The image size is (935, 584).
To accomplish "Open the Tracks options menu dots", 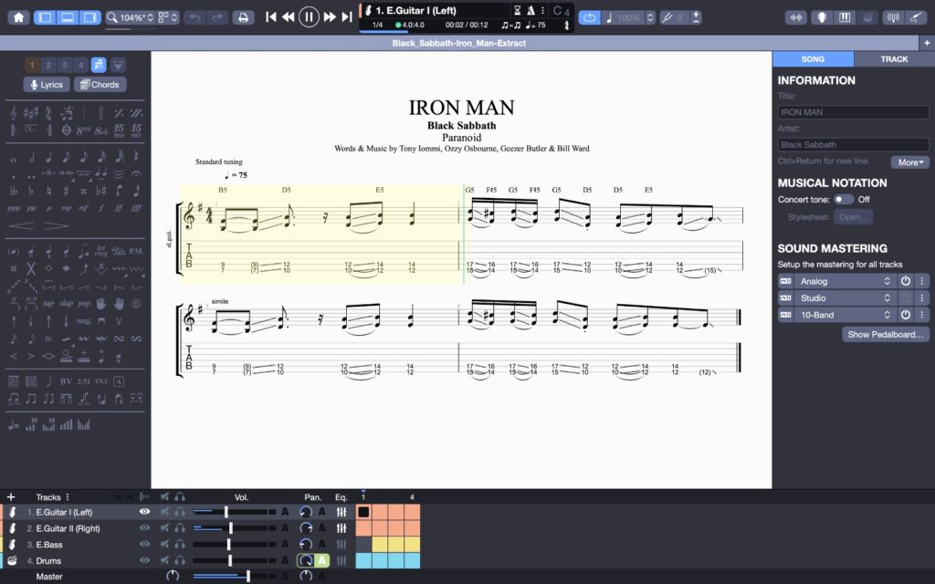I will [x=68, y=497].
